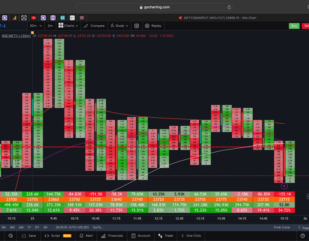Click the lock icon in address bar
309x241 pixels.
point(141,7)
